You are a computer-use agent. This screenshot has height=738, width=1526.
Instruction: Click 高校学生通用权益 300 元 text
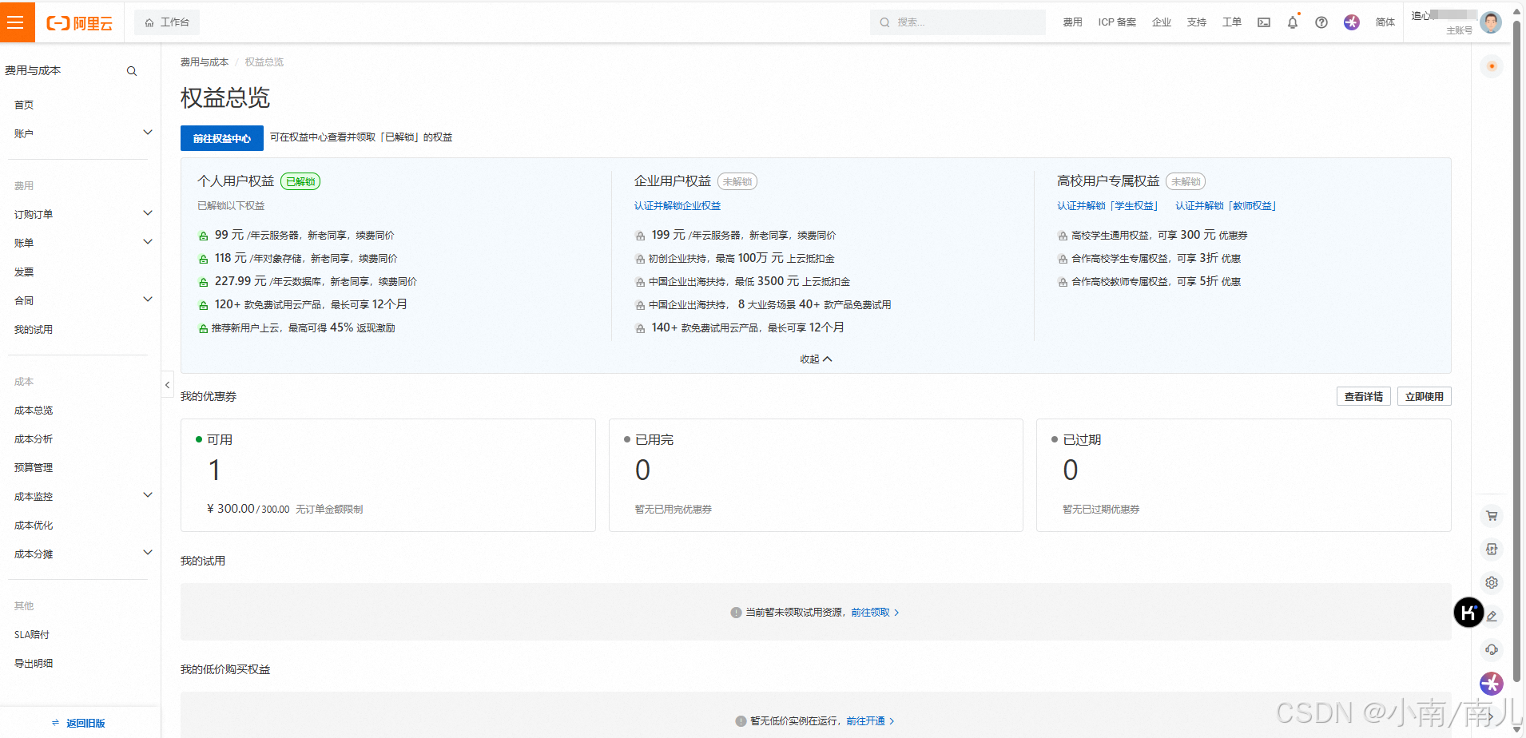click(1159, 236)
